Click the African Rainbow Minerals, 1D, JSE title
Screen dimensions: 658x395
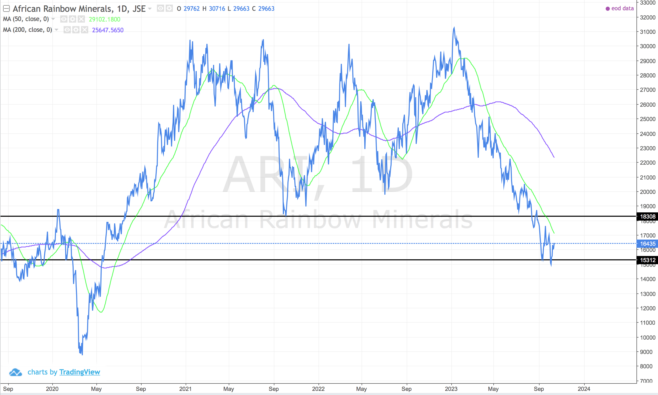(79, 9)
